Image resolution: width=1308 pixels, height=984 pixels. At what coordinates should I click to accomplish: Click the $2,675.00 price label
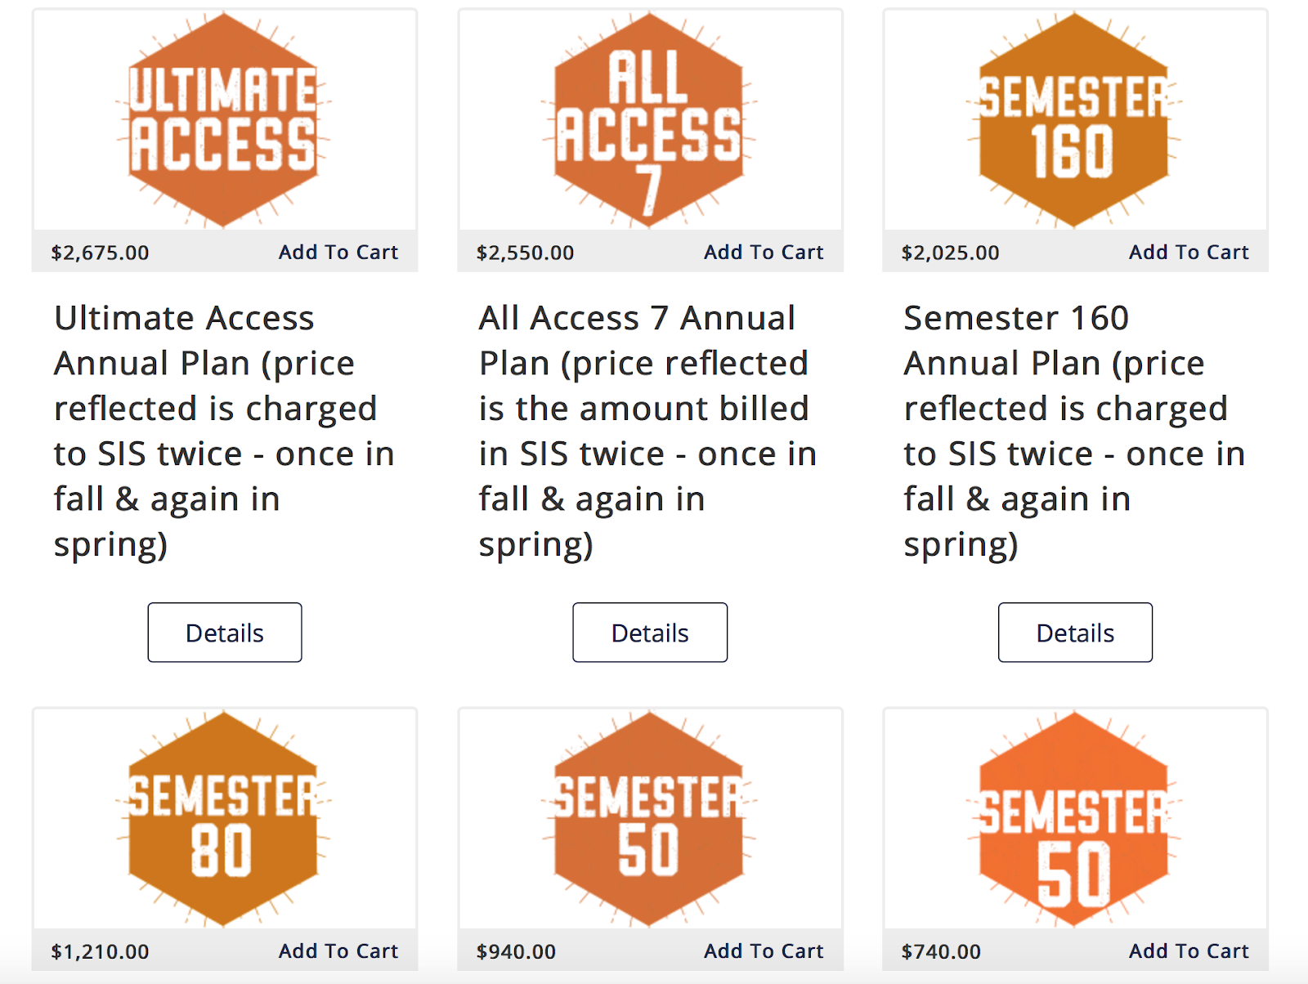(x=101, y=253)
